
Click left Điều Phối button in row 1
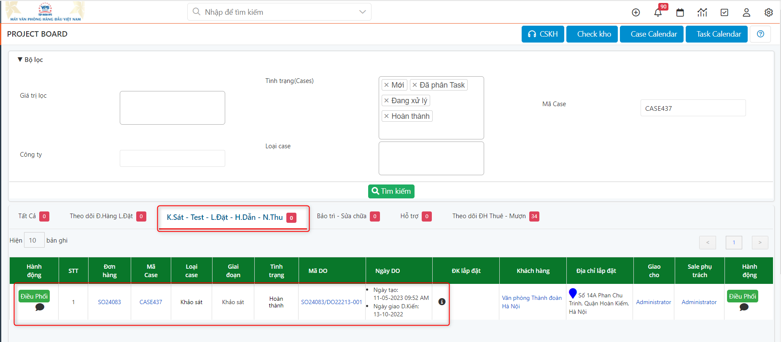(x=34, y=296)
